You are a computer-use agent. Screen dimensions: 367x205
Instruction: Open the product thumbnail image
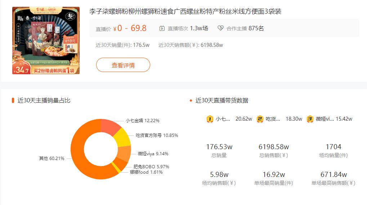[46, 40]
